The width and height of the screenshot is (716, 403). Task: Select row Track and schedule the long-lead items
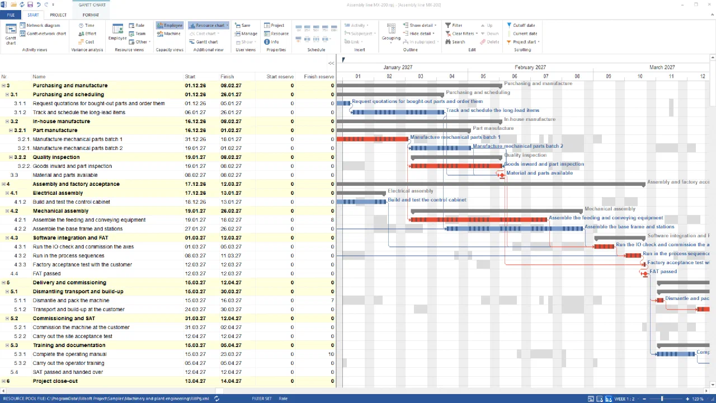coord(168,113)
